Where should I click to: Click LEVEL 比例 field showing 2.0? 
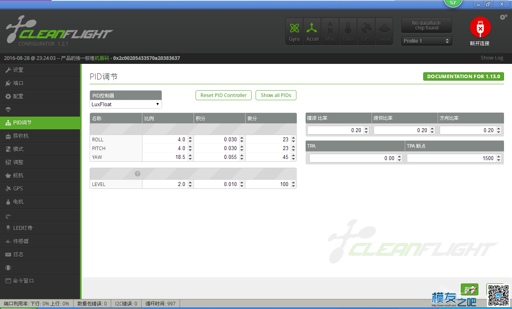(x=168, y=184)
